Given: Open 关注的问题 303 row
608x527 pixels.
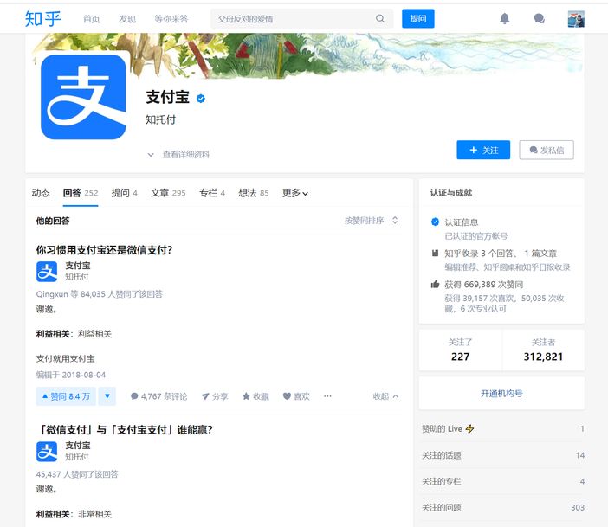Looking at the screenshot, I should pos(503,508).
